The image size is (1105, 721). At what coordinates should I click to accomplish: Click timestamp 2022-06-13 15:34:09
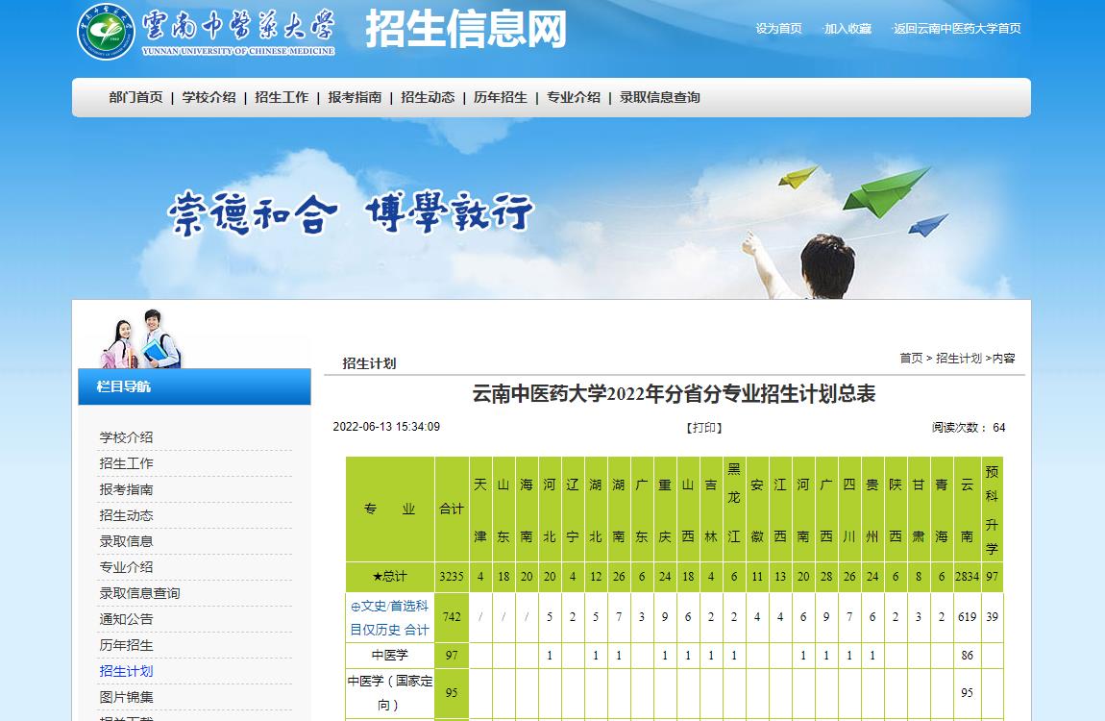[386, 427]
